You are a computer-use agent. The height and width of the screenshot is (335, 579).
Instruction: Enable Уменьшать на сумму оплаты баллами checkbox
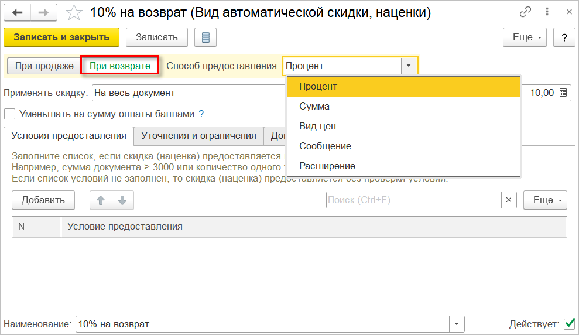pos(9,114)
